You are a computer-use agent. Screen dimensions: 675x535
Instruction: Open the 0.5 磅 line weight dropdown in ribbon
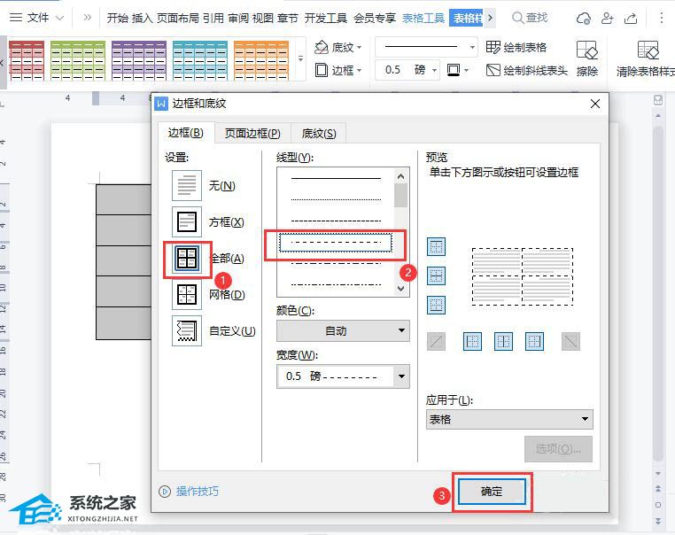point(407,70)
